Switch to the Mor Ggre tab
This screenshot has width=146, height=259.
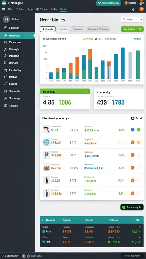[x=63, y=29]
